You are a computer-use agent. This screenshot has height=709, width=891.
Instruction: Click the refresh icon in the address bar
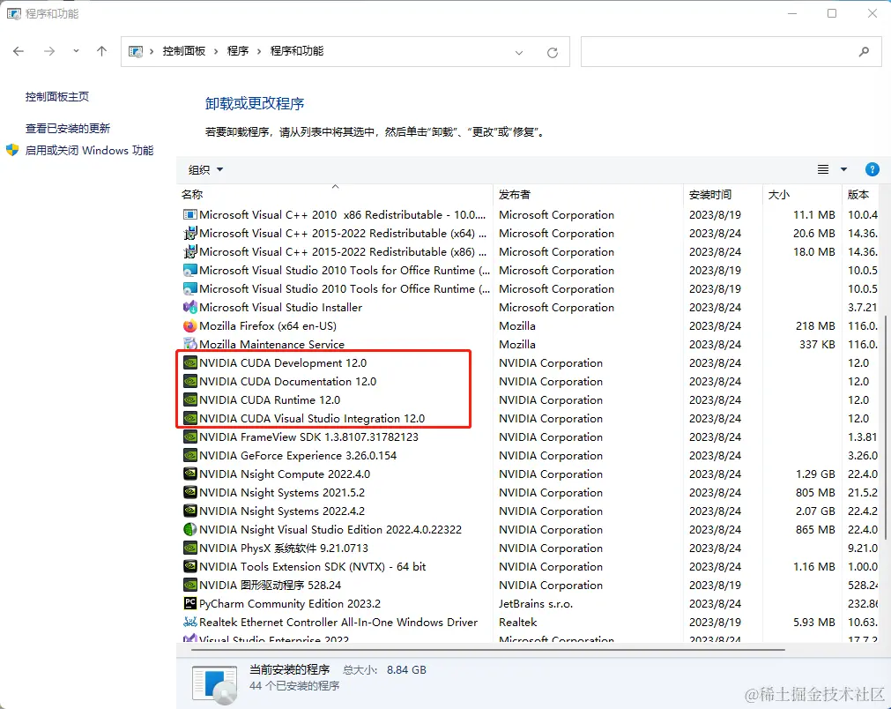tap(553, 51)
